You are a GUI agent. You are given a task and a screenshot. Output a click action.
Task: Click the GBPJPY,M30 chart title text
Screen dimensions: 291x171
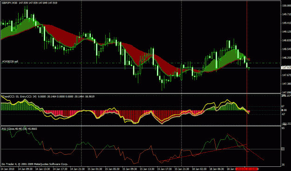(9, 3)
